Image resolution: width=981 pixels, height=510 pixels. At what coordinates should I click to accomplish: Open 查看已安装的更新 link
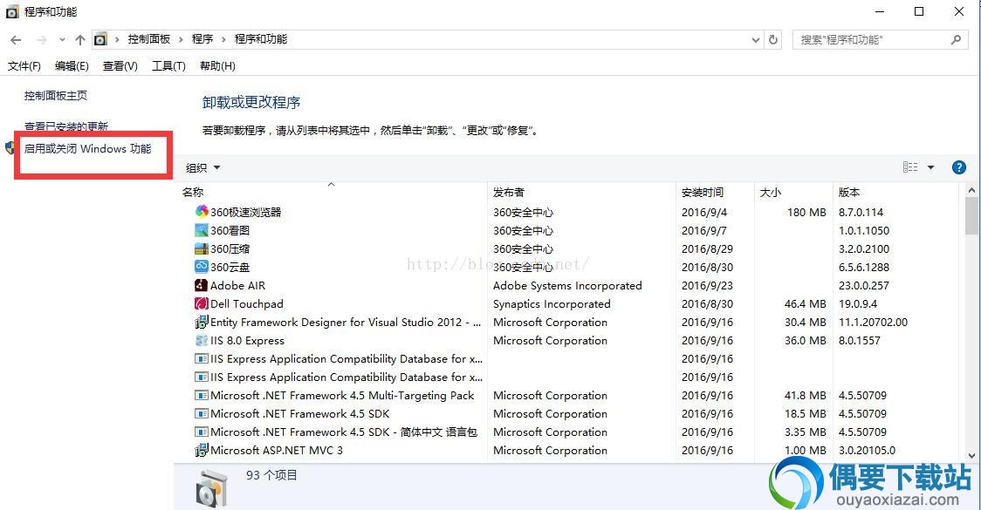66,126
